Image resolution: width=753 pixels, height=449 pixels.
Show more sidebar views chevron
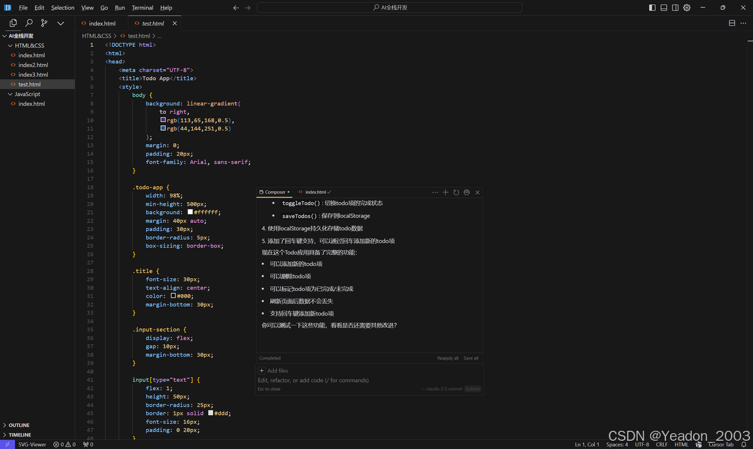coord(61,23)
